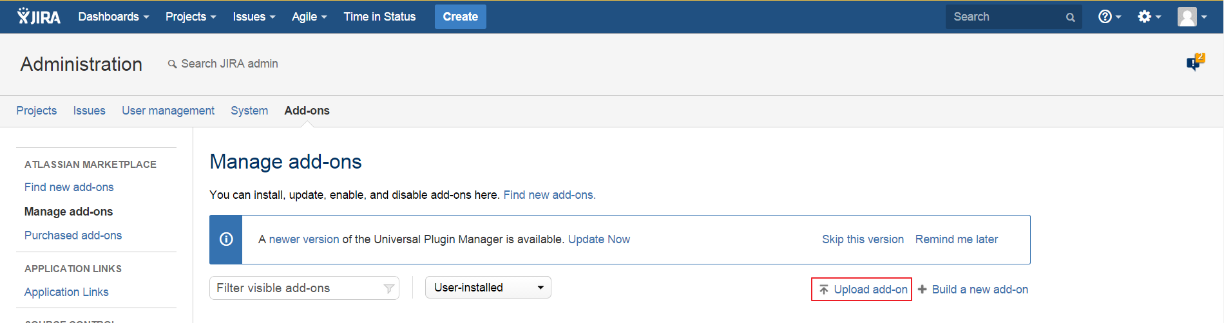
Task: Click the magnifier icon in the Search box
Action: click(1070, 17)
